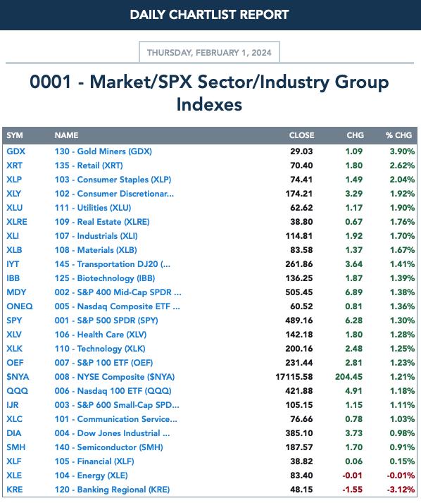Viewport: 421px width, 503px height.
Task: Click the XRT ticker symbol
Action: tap(14, 166)
